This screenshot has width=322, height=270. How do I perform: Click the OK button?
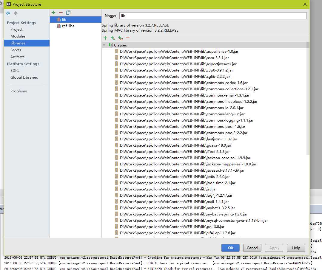[230, 248]
